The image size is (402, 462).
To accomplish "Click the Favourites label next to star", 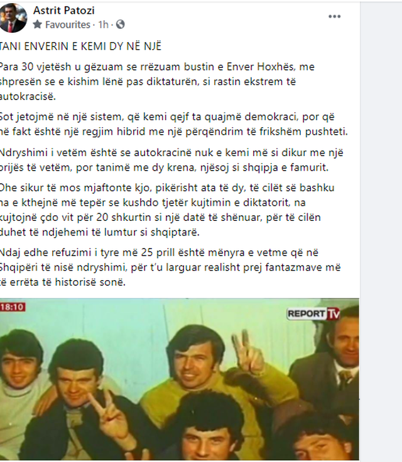I will tap(68, 25).
